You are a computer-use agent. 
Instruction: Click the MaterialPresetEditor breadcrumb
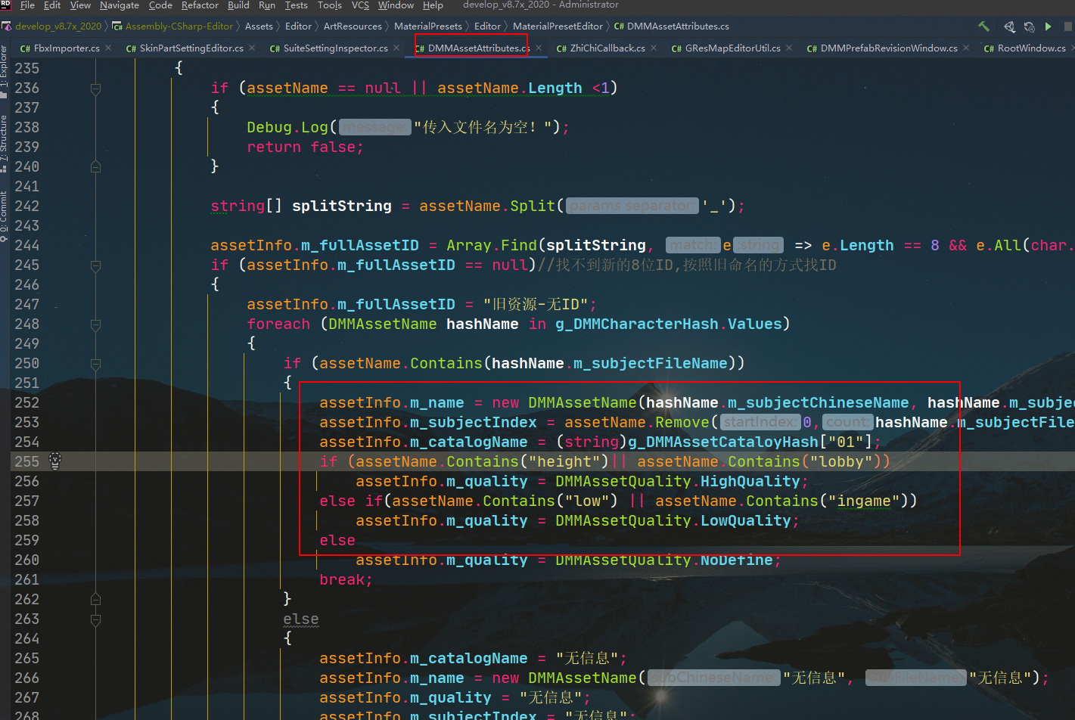coord(558,26)
